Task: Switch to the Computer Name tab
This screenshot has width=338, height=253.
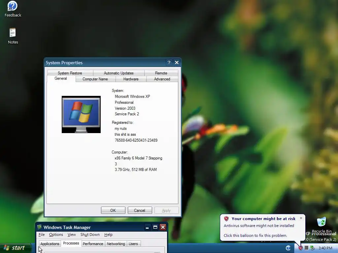Action: coord(95,79)
